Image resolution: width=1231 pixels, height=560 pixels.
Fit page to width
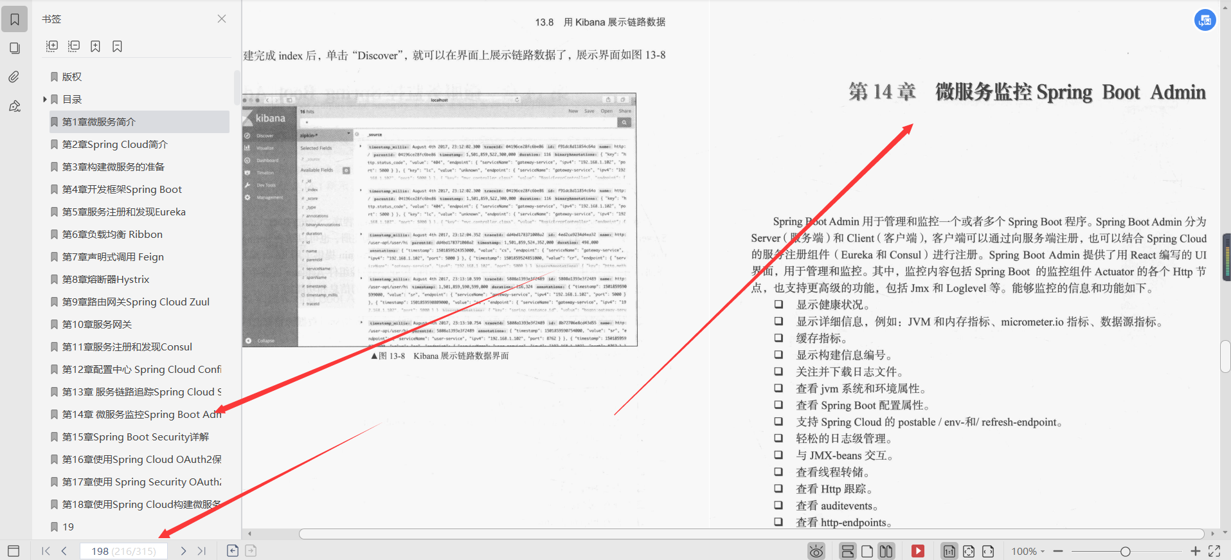click(x=988, y=551)
